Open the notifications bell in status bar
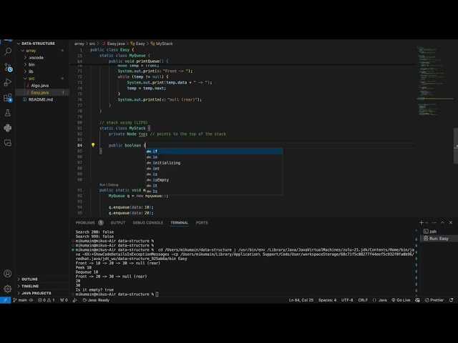 [x=452, y=300]
